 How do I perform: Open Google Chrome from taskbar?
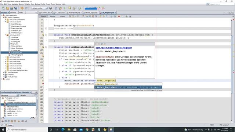coord(87,129)
